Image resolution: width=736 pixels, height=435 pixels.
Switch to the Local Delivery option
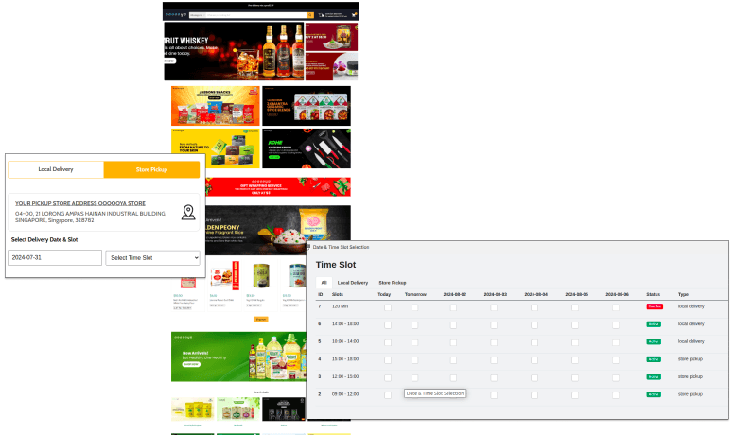click(x=56, y=169)
